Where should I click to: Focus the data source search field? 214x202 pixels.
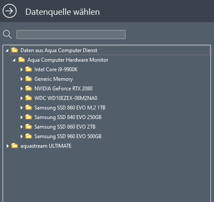[x=71, y=34]
